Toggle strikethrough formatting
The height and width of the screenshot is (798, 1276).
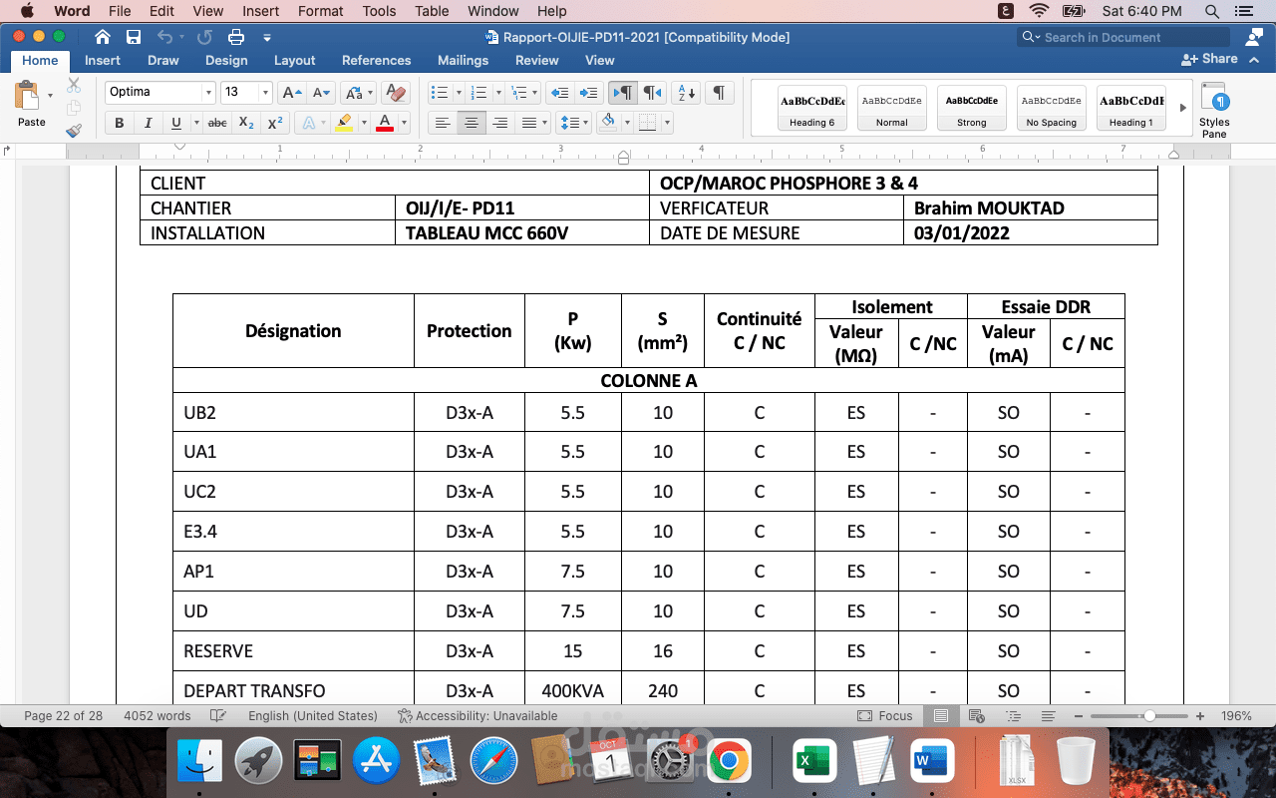pos(217,124)
